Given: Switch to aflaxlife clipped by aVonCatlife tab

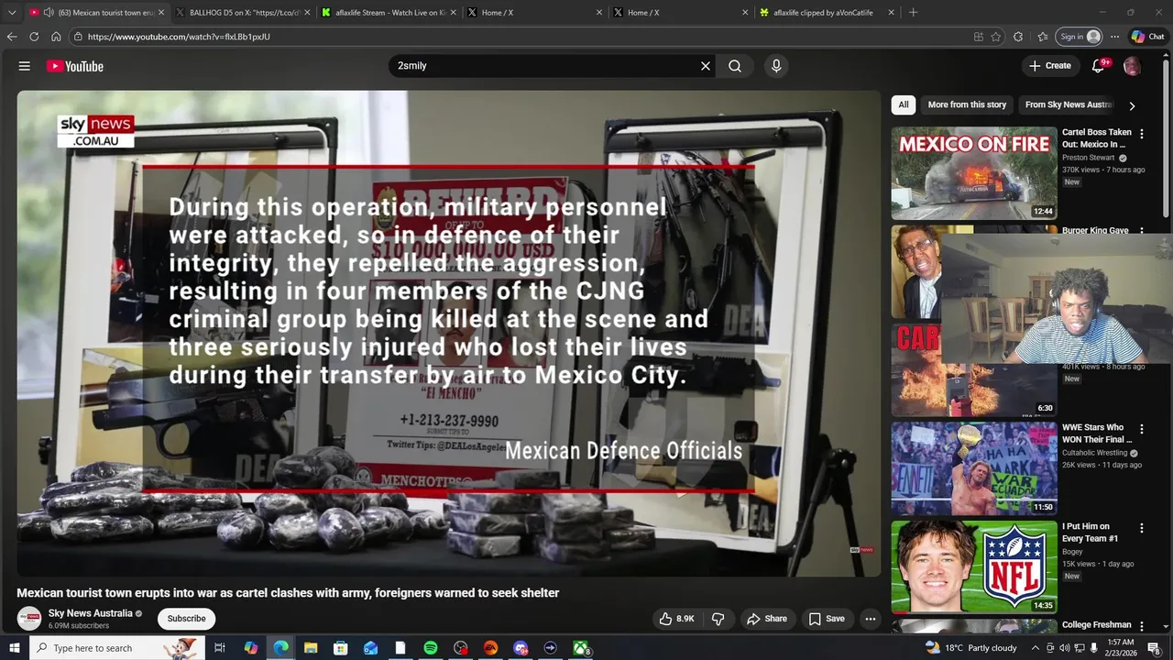Looking at the screenshot, I should coord(821,13).
